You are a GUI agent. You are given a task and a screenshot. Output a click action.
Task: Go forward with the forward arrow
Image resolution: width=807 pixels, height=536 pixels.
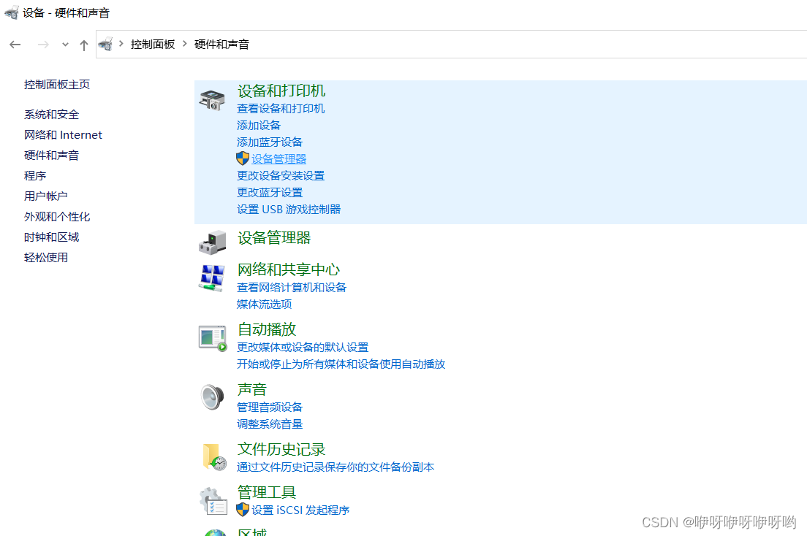(43, 45)
